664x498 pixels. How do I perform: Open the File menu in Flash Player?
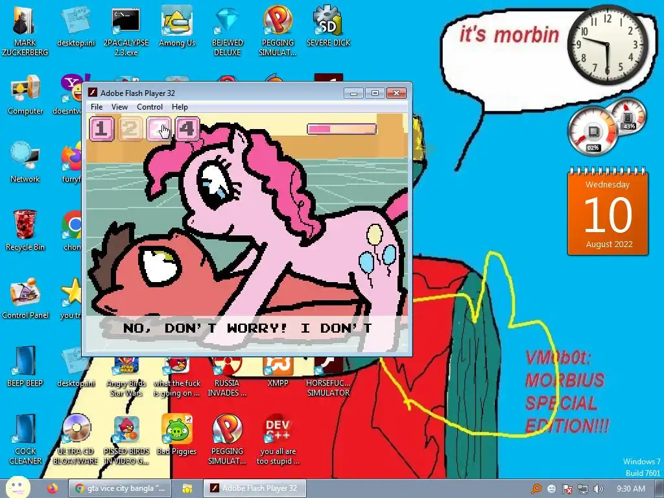tap(97, 107)
